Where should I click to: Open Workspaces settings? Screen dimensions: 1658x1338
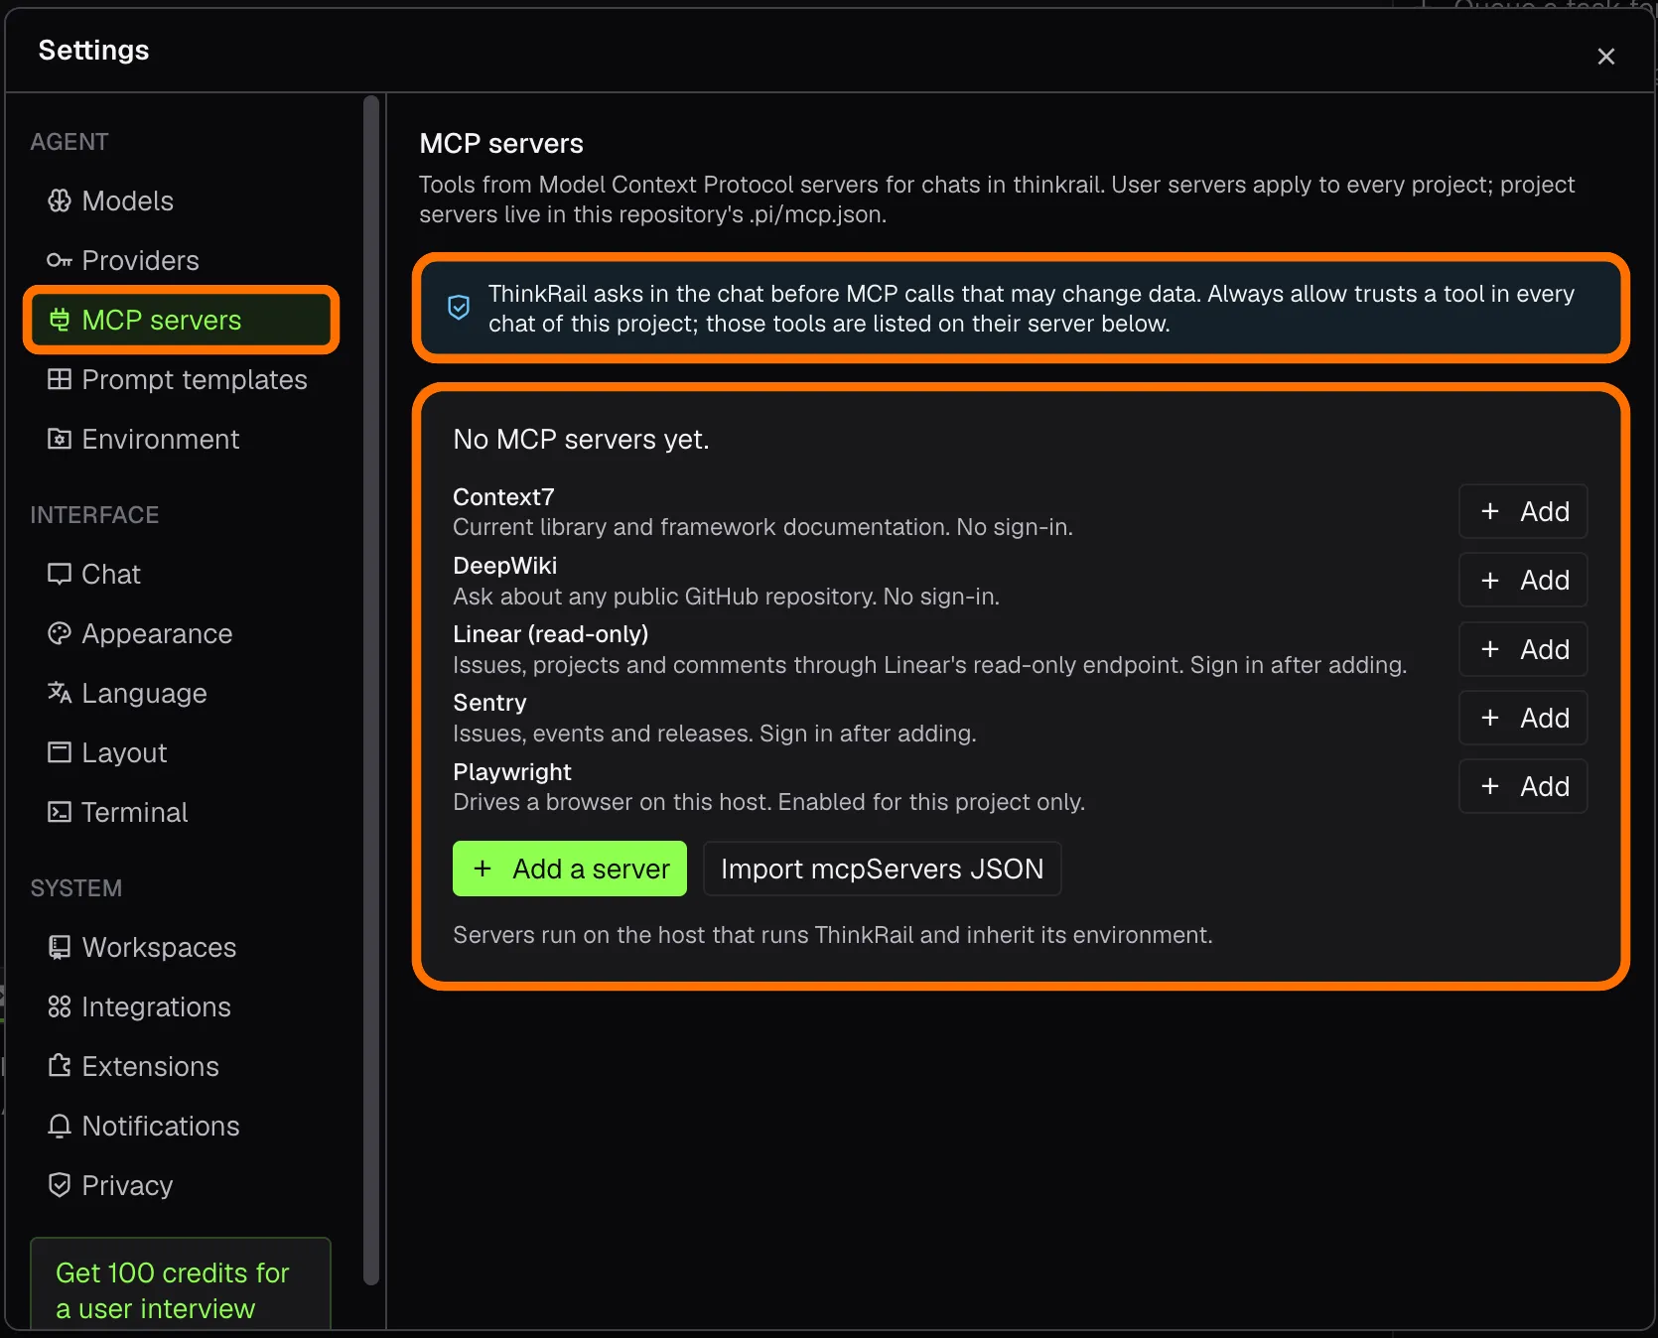(x=181, y=947)
